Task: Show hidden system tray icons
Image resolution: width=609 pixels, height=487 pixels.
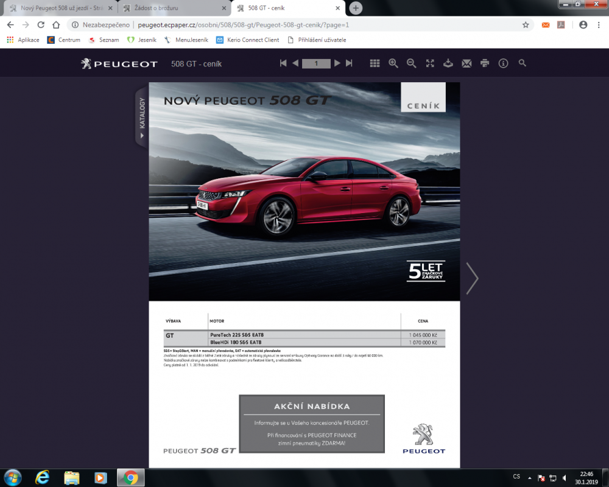Action: coord(529,478)
